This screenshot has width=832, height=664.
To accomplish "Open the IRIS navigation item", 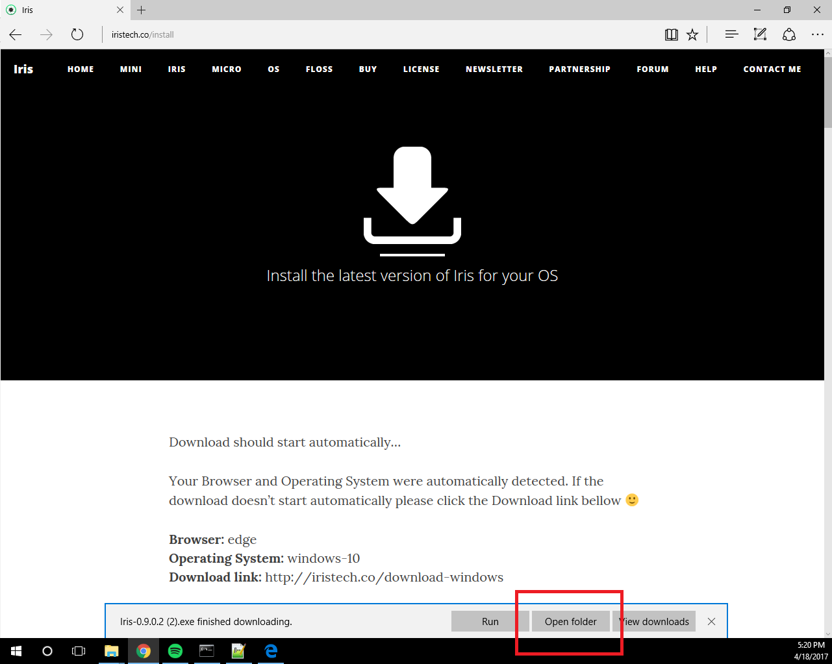I will tap(177, 69).
